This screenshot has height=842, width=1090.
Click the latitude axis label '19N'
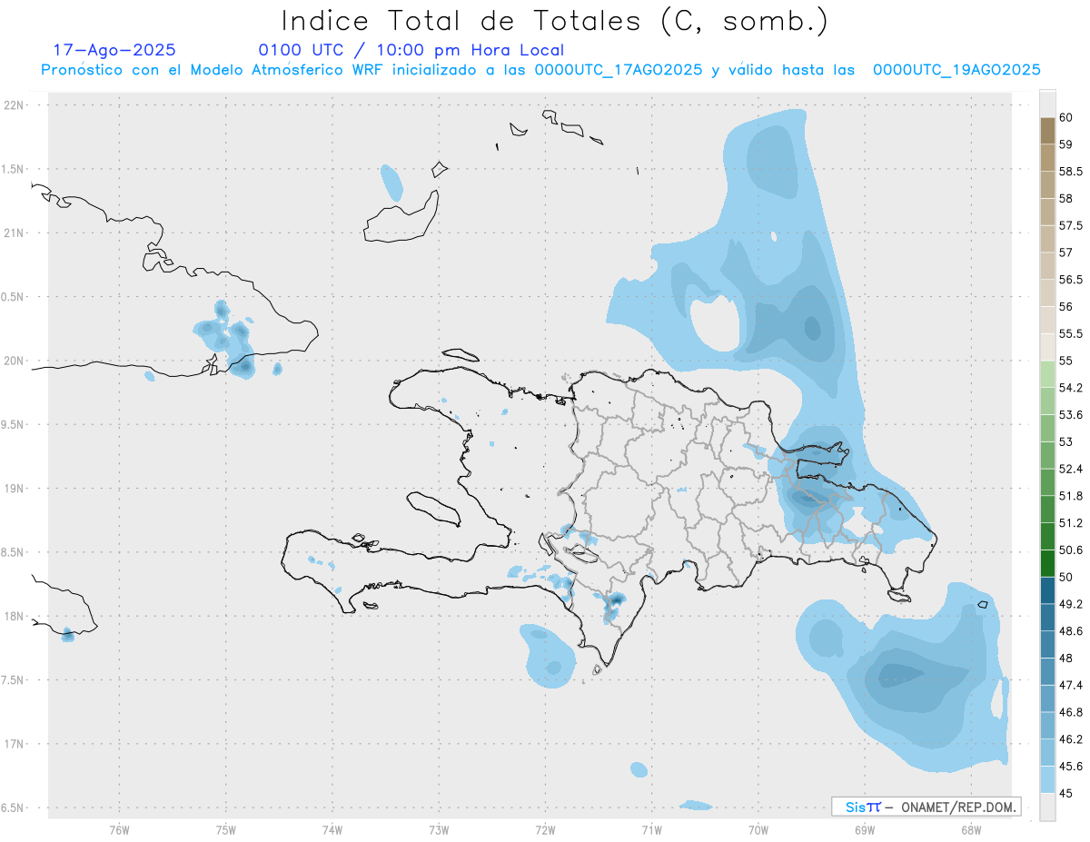click(x=14, y=489)
